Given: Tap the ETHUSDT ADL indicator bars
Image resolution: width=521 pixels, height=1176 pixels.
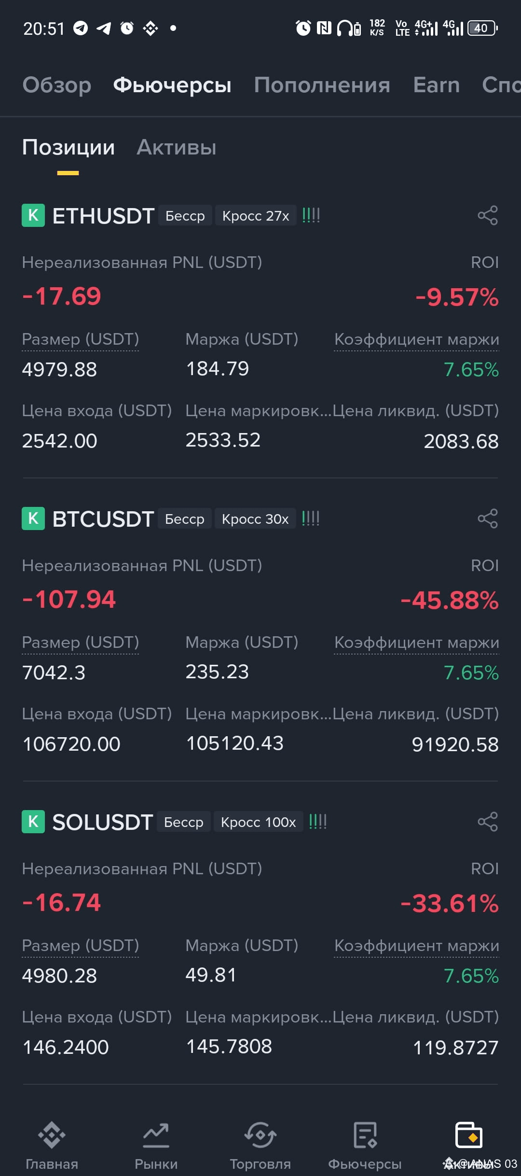Looking at the screenshot, I should coord(311,215).
